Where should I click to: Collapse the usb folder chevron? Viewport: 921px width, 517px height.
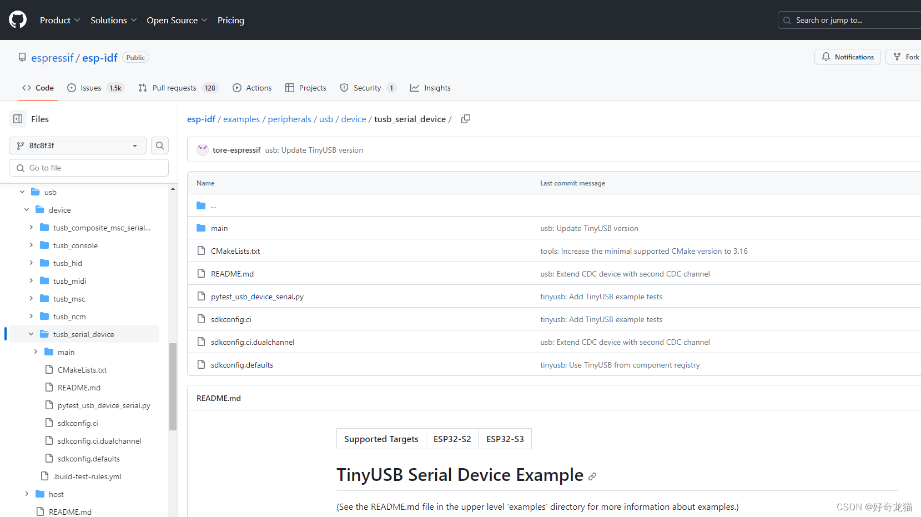click(22, 192)
